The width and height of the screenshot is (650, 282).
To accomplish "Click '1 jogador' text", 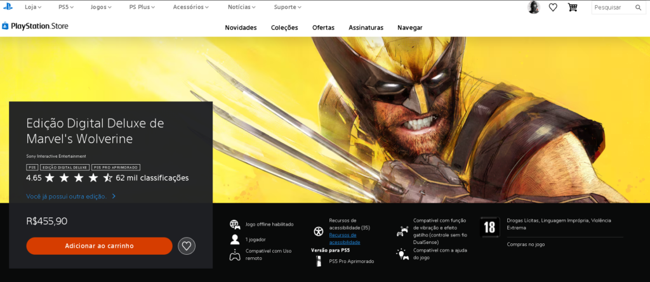I will coord(255,240).
